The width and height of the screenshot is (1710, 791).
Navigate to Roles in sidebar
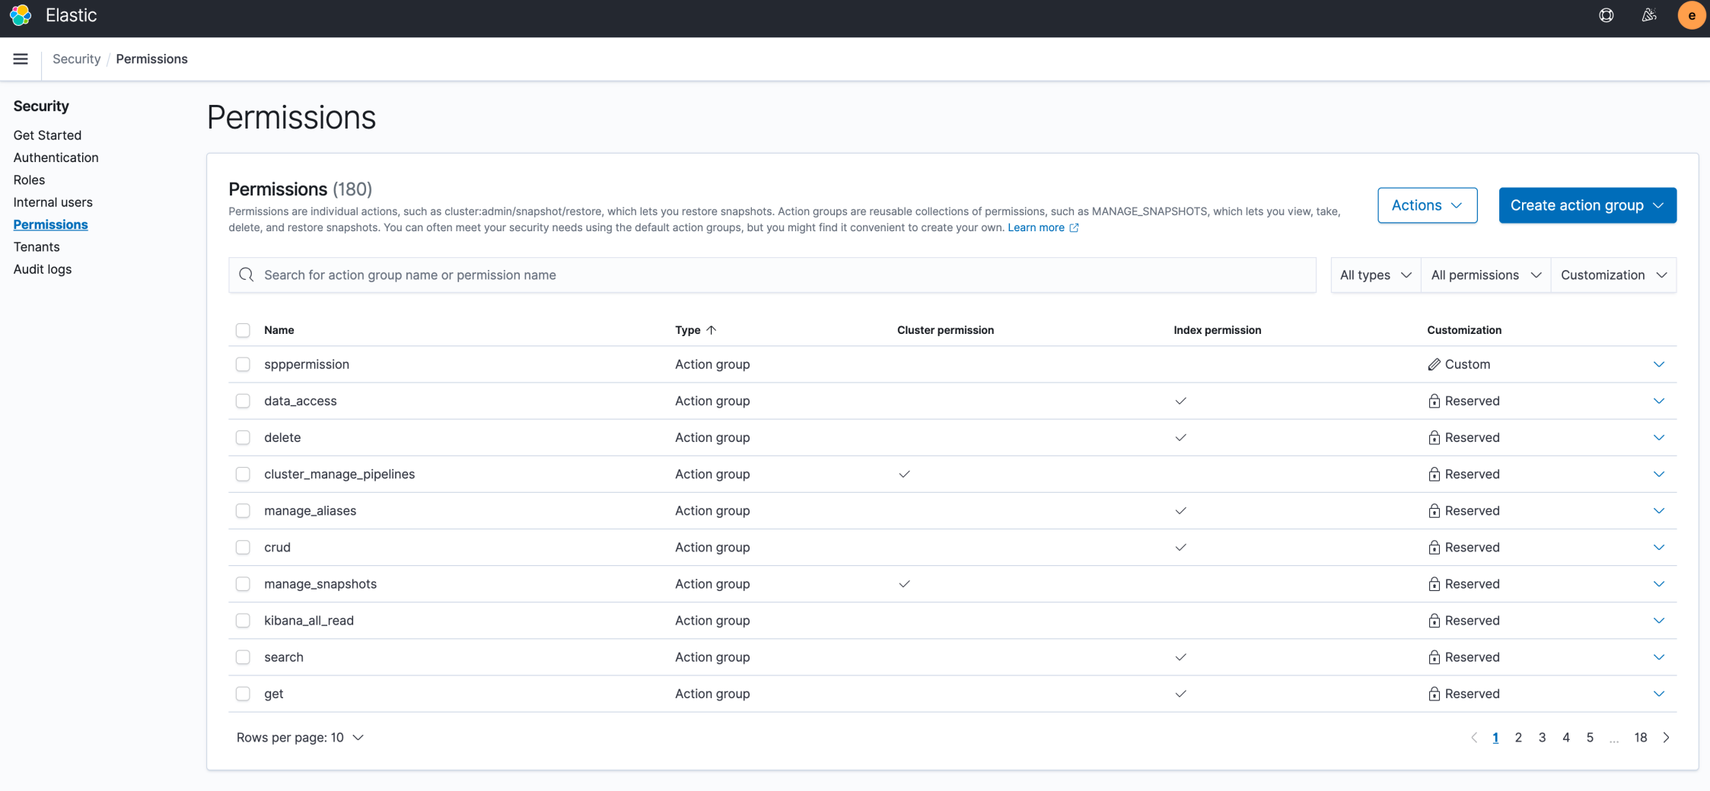click(x=29, y=179)
